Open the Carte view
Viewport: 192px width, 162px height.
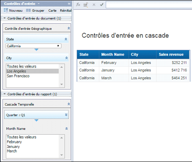[x=52, y=11]
